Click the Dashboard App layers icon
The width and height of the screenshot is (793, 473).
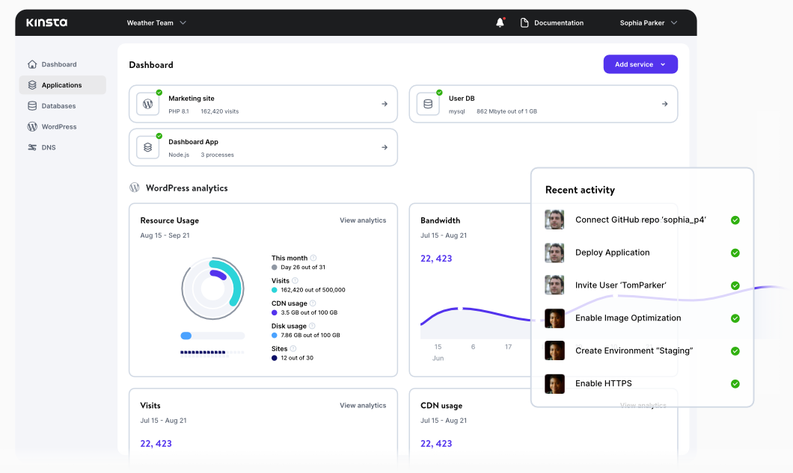click(x=148, y=147)
